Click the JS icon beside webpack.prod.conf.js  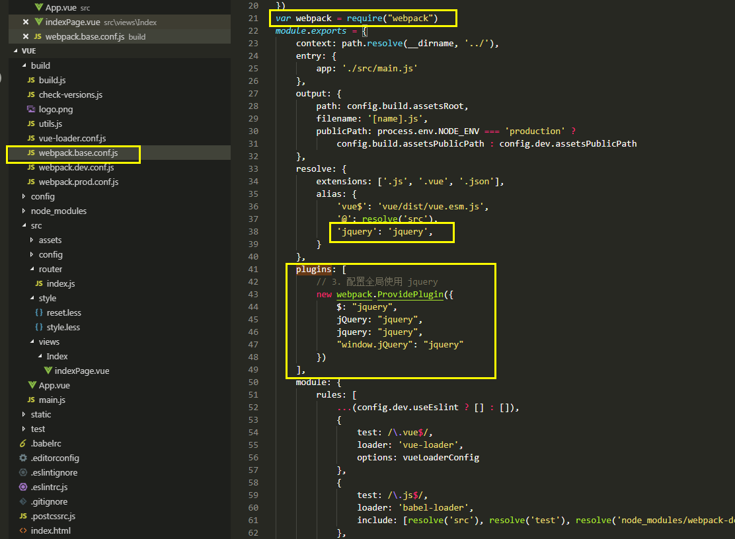[31, 182]
